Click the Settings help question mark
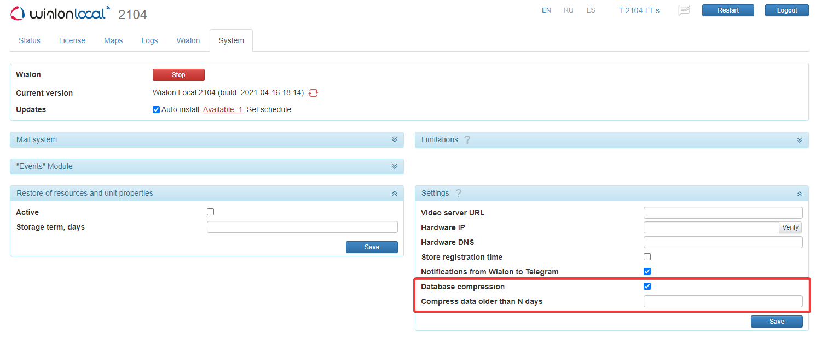Viewport: 821px width, 339px height. [x=458, y=194]
